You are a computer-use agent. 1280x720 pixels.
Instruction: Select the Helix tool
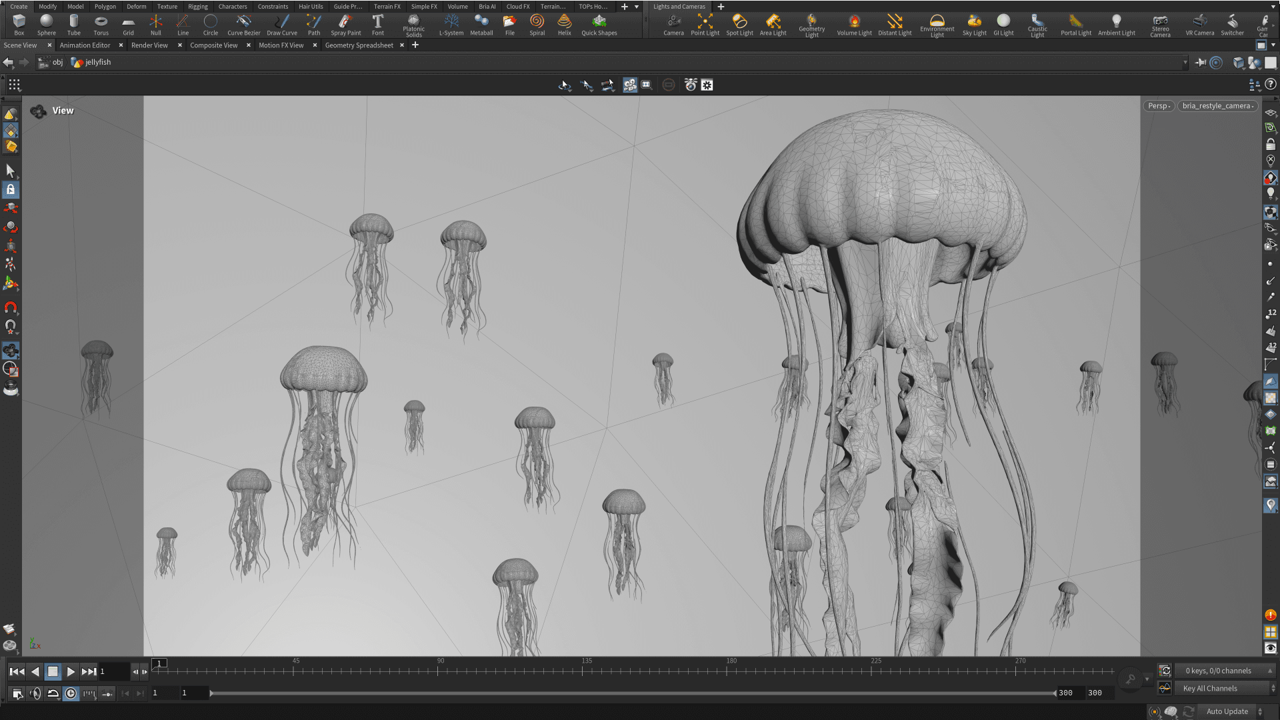point(564,25)
